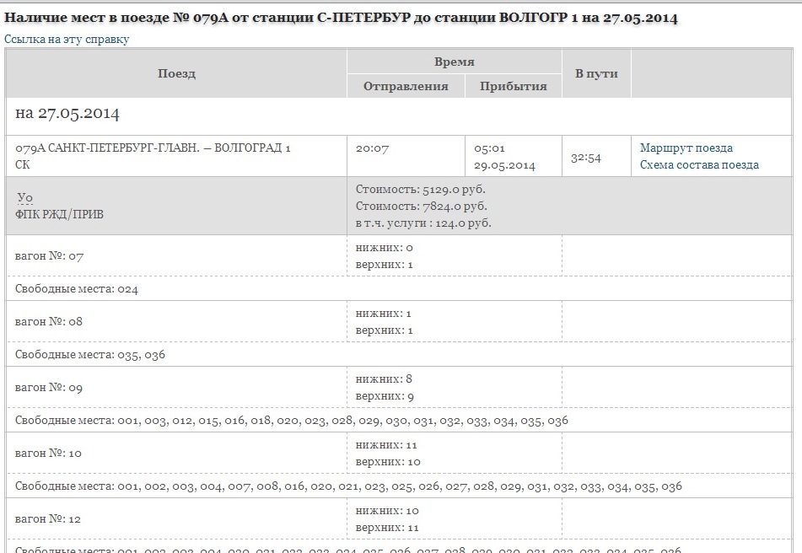Screen dimensions: 802x553
Task: Click the price 'Стоимость: 7824.0 руб.'
Action: [421, 207]
